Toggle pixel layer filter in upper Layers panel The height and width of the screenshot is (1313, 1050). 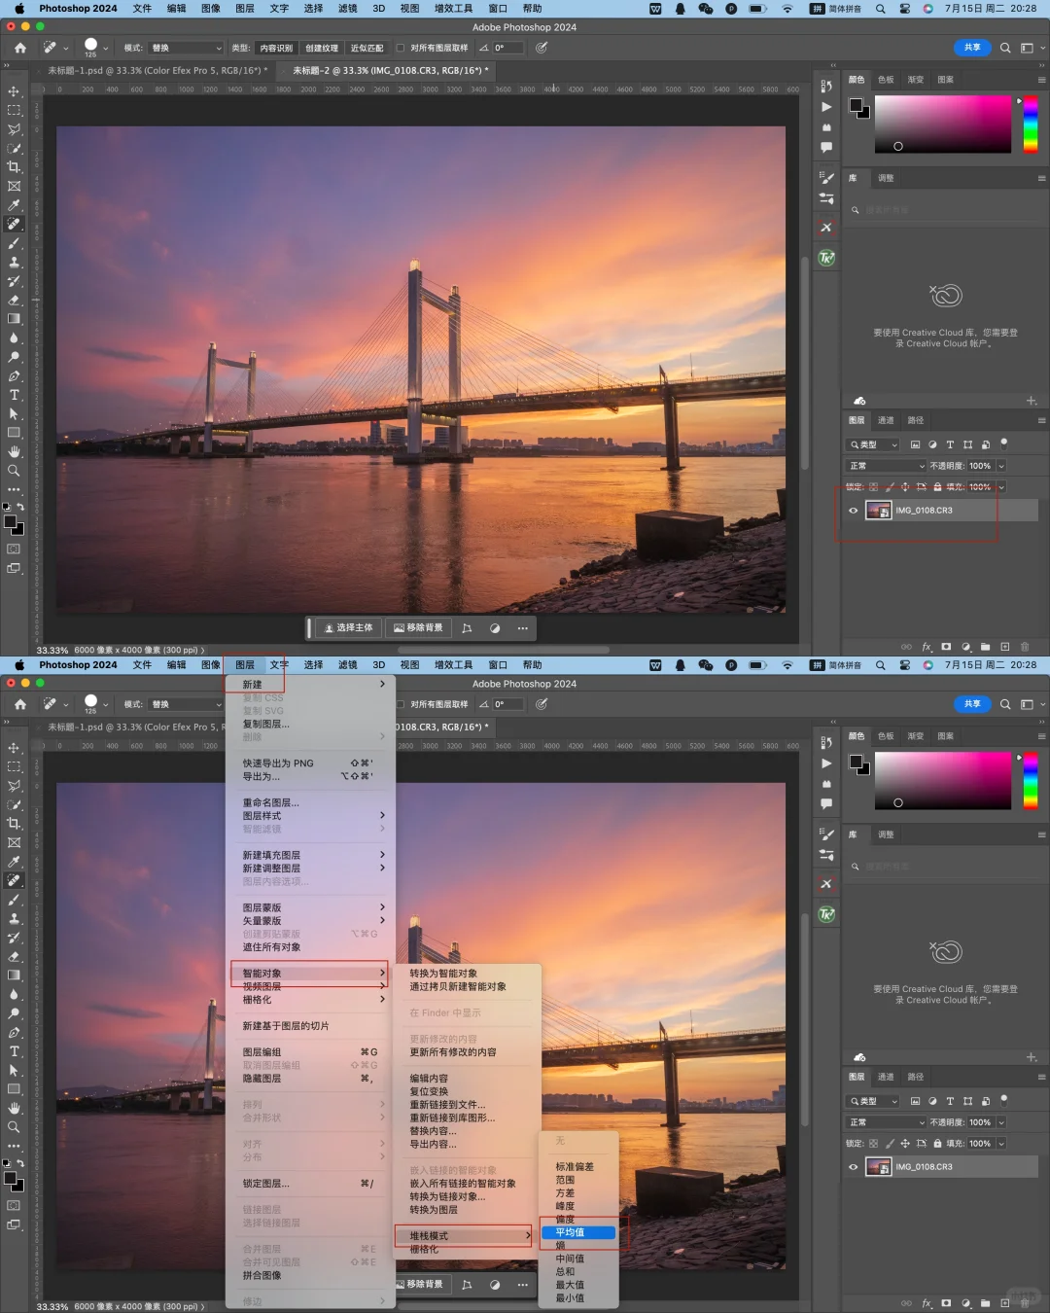915,445
